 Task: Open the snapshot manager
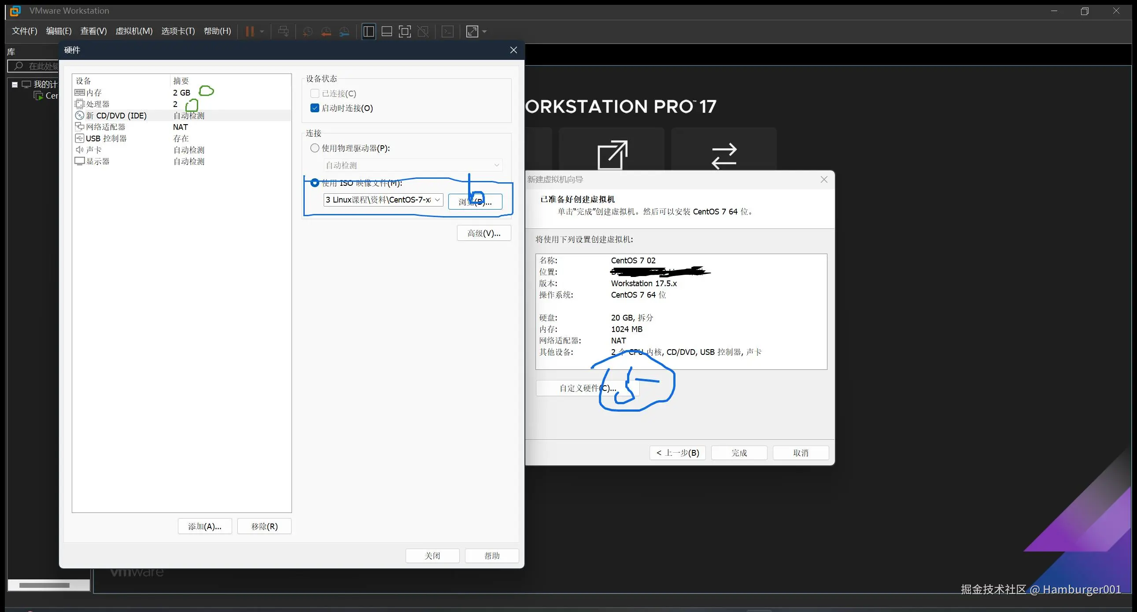coord(344,31)
